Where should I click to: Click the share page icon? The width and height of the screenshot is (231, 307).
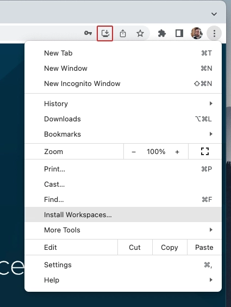click(123, 33)
